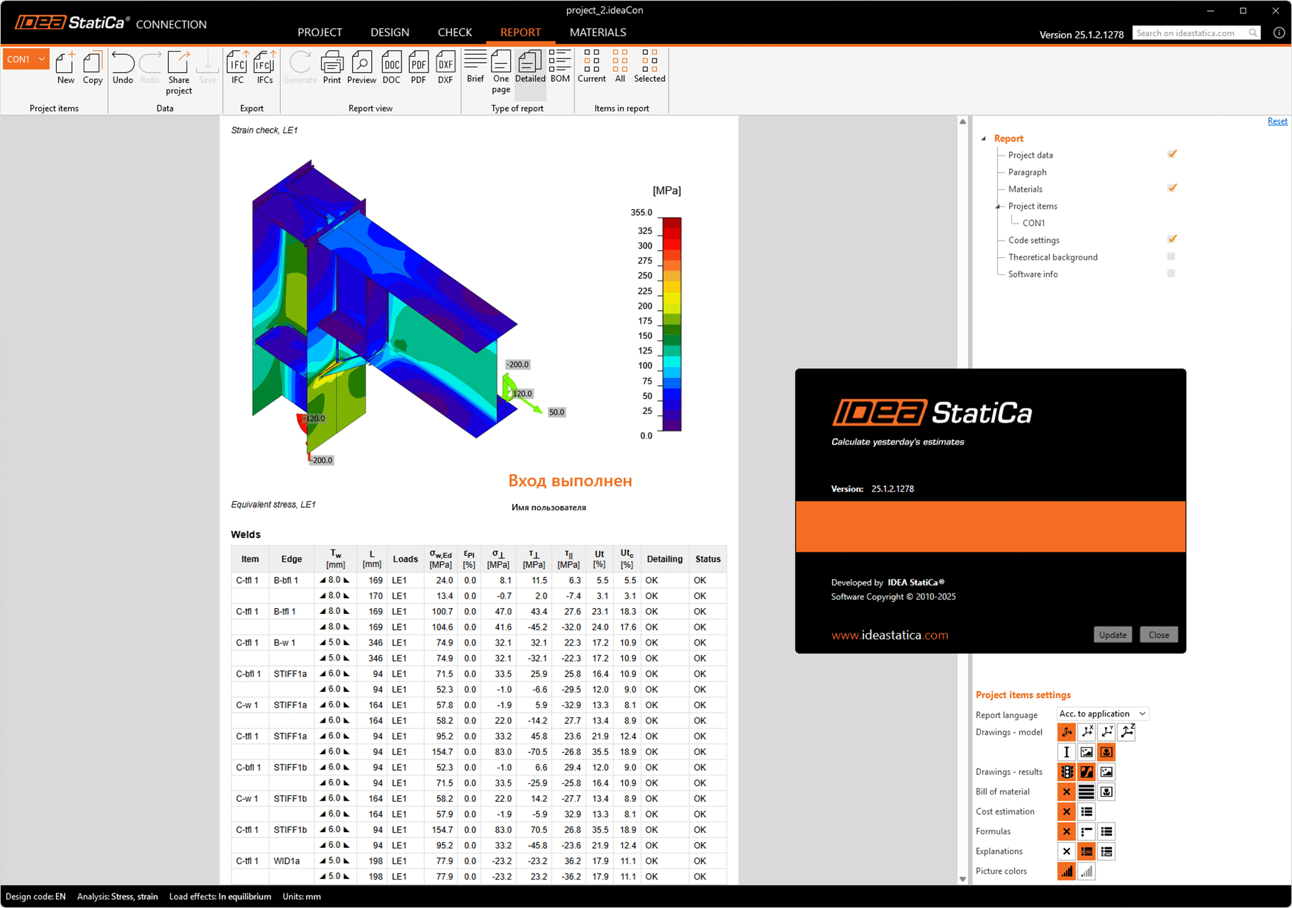
Task: Copy the current project item
Action: click(x=92, y=67)
